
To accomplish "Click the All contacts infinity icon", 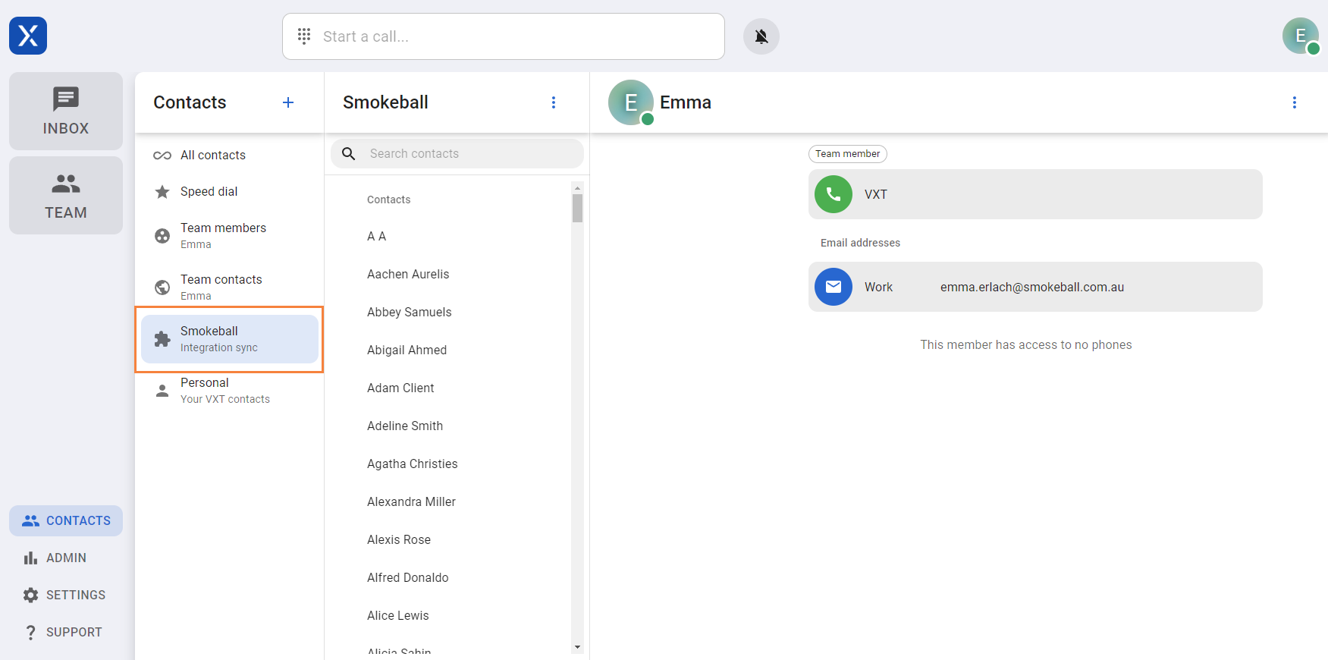I will click(x=162, y=156).
